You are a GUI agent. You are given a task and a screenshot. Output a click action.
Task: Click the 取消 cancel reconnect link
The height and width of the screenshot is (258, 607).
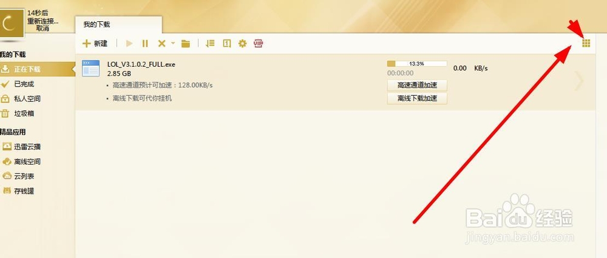pyautogui.click(x=42, y=29)
